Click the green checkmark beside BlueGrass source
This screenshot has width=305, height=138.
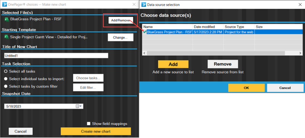145,32
